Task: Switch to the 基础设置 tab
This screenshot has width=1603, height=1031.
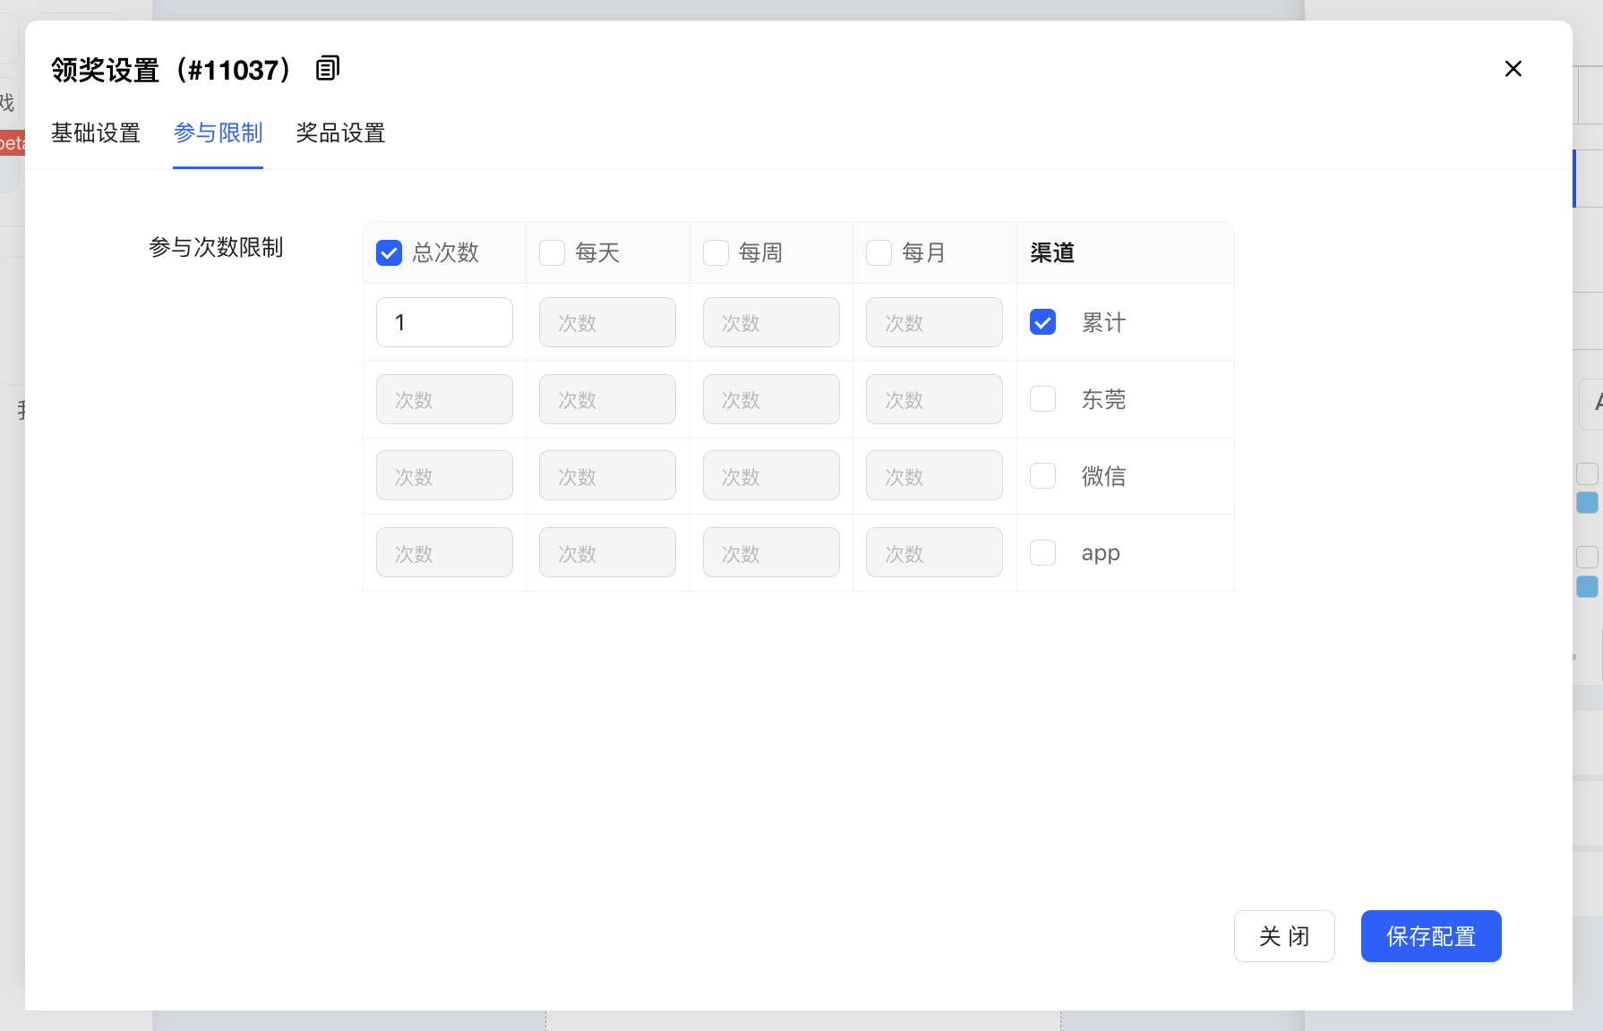Action: coord(96,133)
